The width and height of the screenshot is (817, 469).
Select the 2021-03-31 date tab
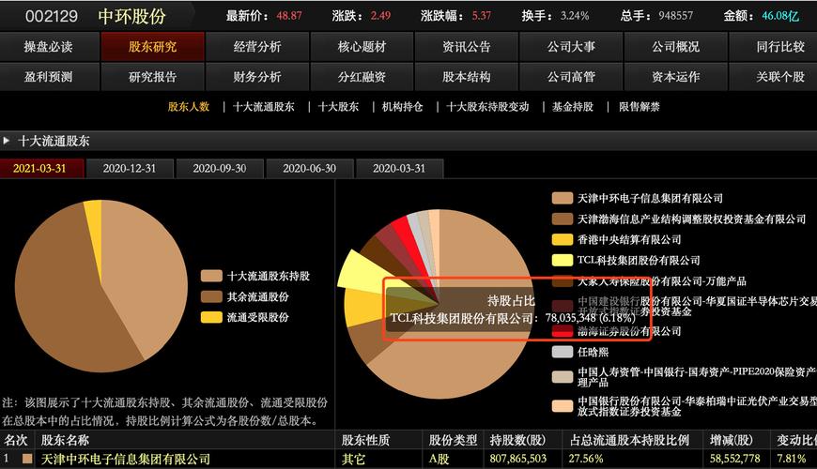[x=40, y=169]
